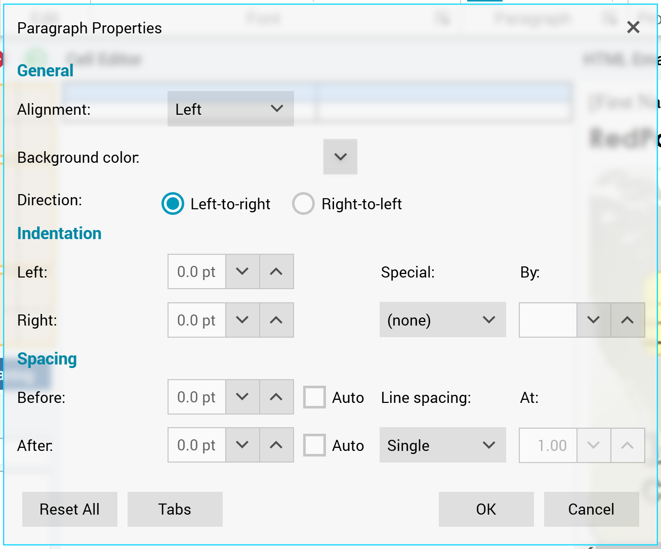
Task: Click the Reset All button
Action: [70, 509]
